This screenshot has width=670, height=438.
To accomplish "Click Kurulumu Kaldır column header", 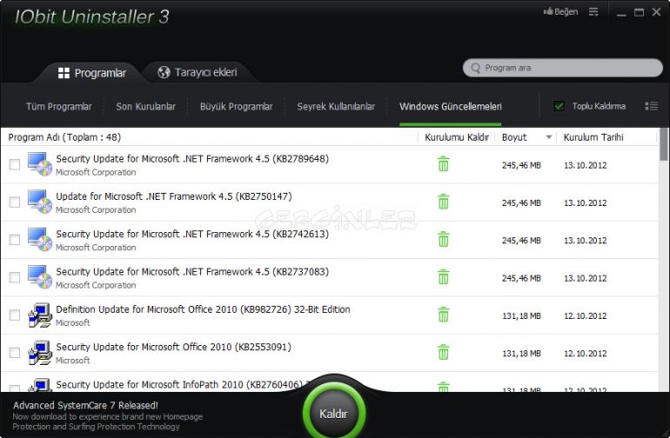I will coord(456,137).
